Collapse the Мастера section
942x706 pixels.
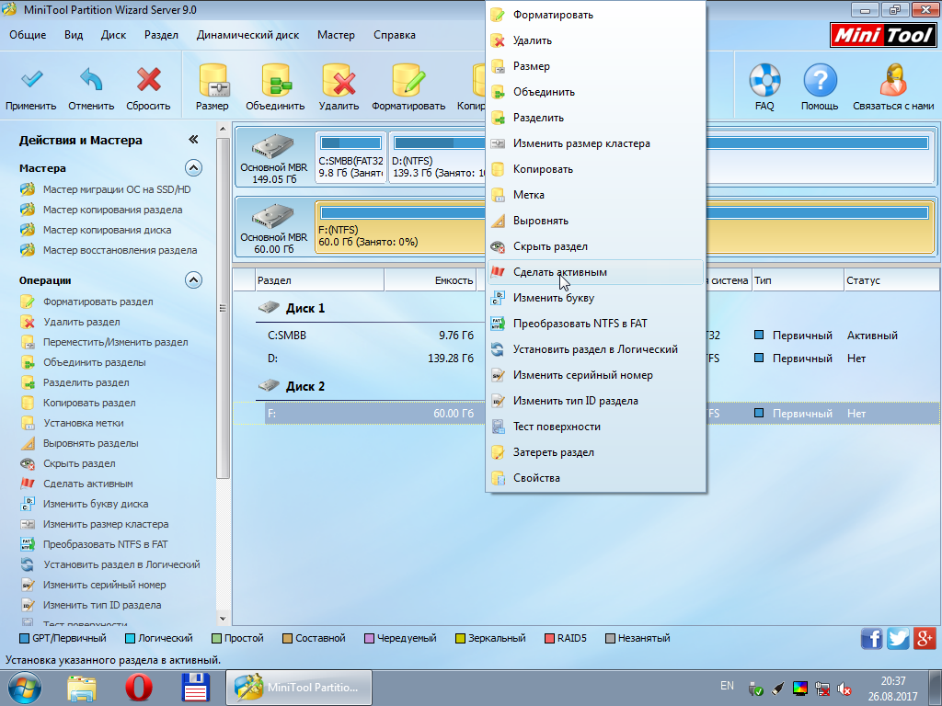193,167
